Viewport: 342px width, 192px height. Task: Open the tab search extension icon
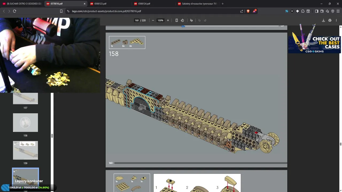pos(308,11)
